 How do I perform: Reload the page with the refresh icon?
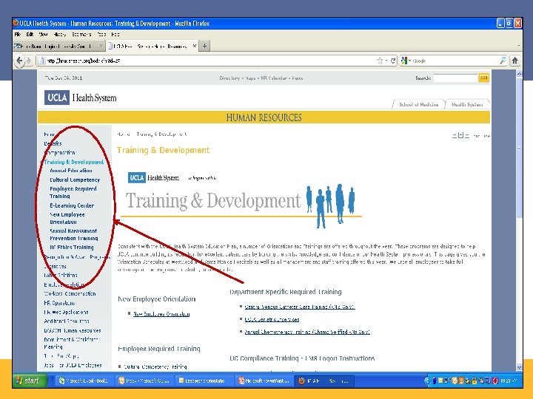tap(393, 61)
